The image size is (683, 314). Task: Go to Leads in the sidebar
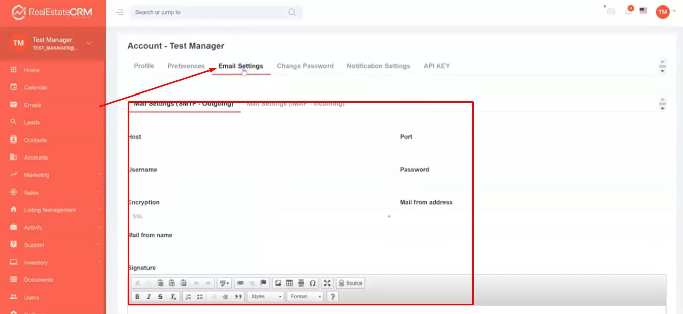tap(32, 122)
